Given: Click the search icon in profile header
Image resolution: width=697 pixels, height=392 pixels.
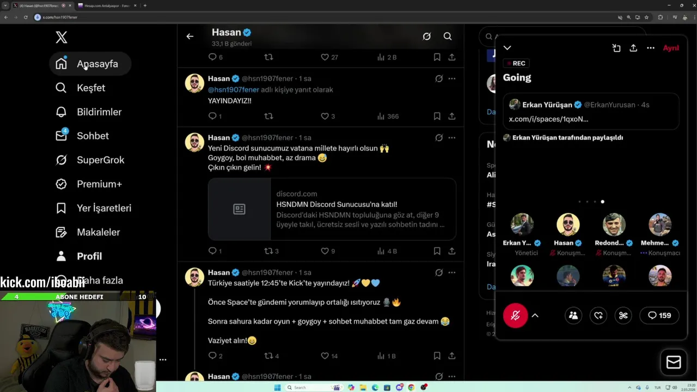Looking at the screenshot, I should (448, 36).
